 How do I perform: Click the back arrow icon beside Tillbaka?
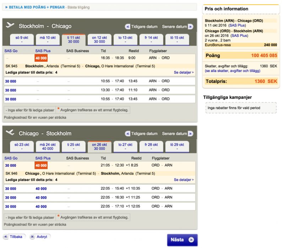coord(6,237)
